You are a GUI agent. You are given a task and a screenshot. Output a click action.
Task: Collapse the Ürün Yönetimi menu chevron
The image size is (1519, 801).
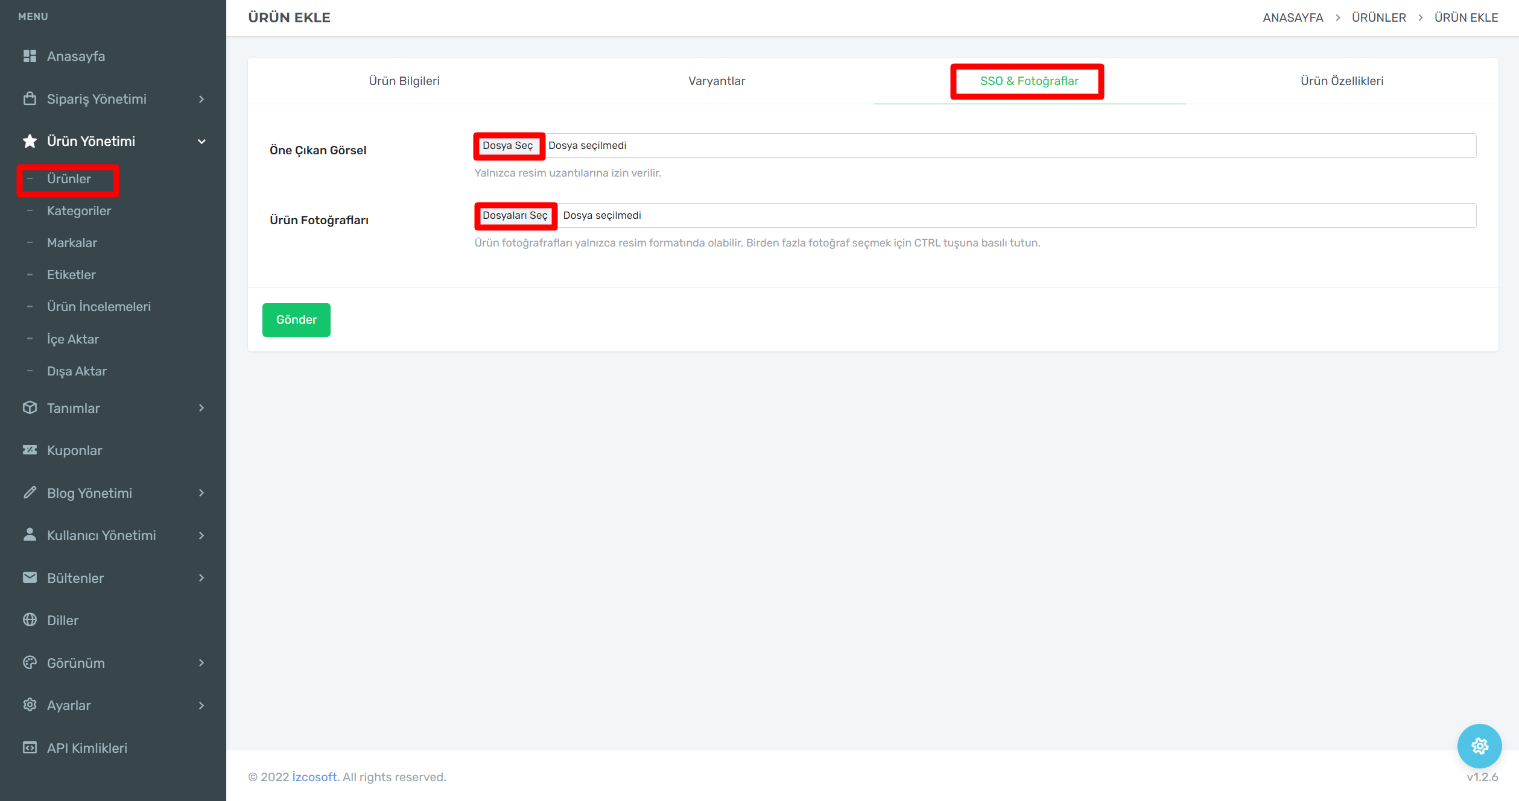201,142
